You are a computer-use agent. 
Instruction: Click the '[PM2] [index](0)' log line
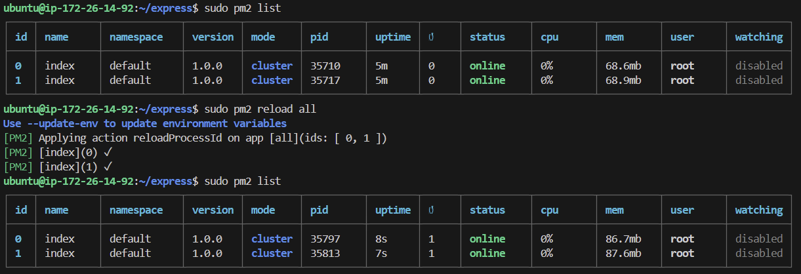pos(59,152)
